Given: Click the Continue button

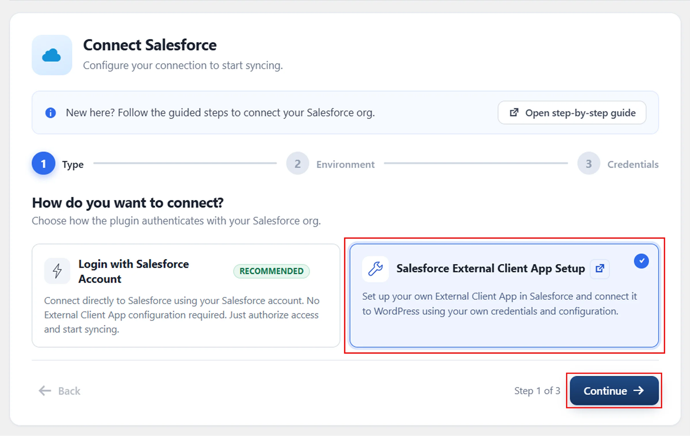Looking at the screenshot, I should [x=614, y=391].
